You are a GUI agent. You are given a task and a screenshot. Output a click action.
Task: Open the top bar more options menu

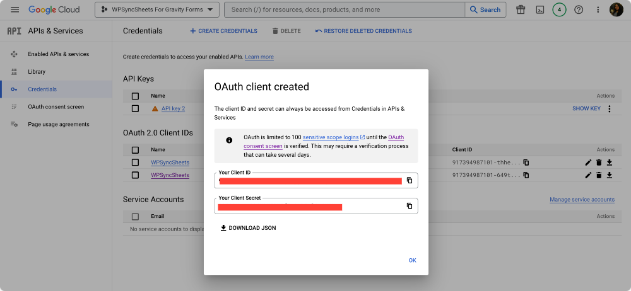pos(598,9)
